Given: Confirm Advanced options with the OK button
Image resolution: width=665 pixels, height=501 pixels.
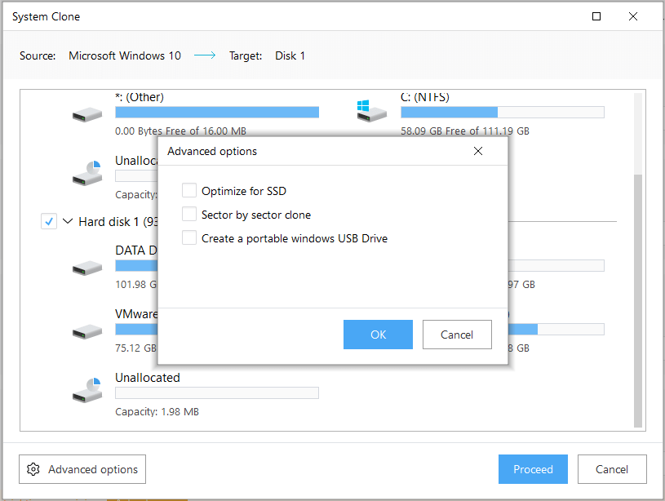Looking at the screenshot, I should pos(378,335).
